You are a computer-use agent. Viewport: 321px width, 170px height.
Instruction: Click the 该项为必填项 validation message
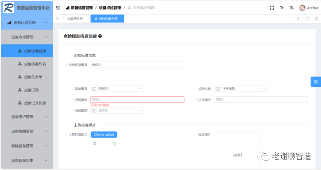pos(100,105)
